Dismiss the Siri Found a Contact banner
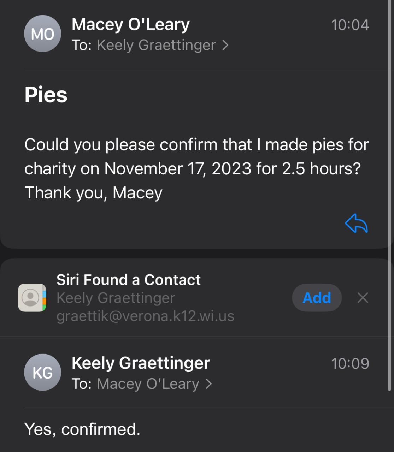 [363, 298]
